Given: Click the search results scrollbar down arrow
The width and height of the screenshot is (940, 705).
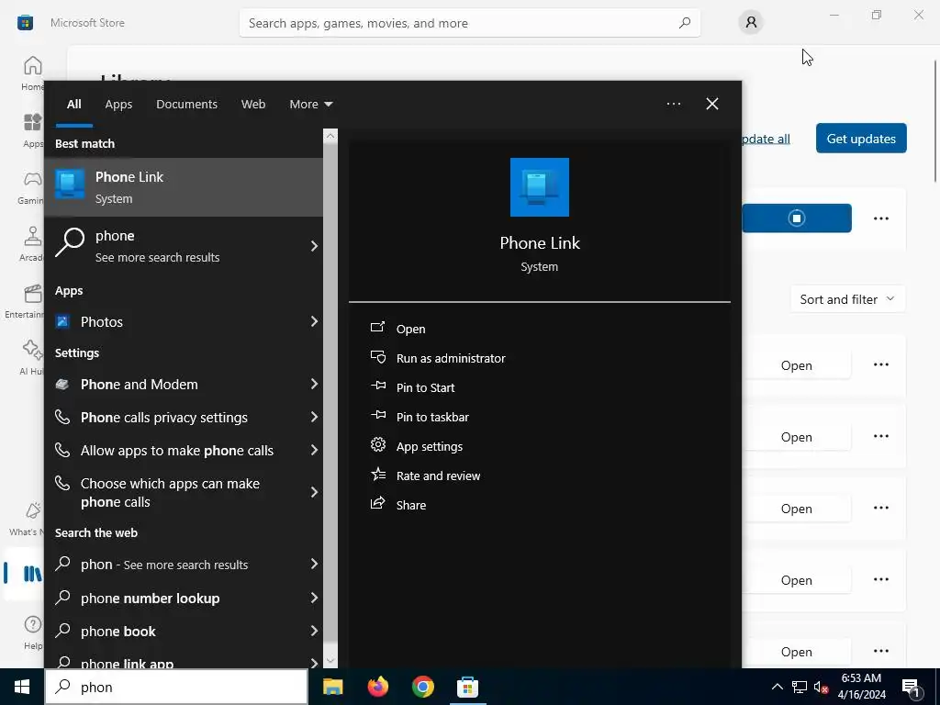Looking at the screenshot, I should [330, 661].
